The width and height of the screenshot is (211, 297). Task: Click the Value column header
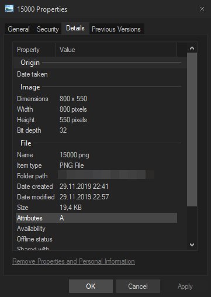116,50
